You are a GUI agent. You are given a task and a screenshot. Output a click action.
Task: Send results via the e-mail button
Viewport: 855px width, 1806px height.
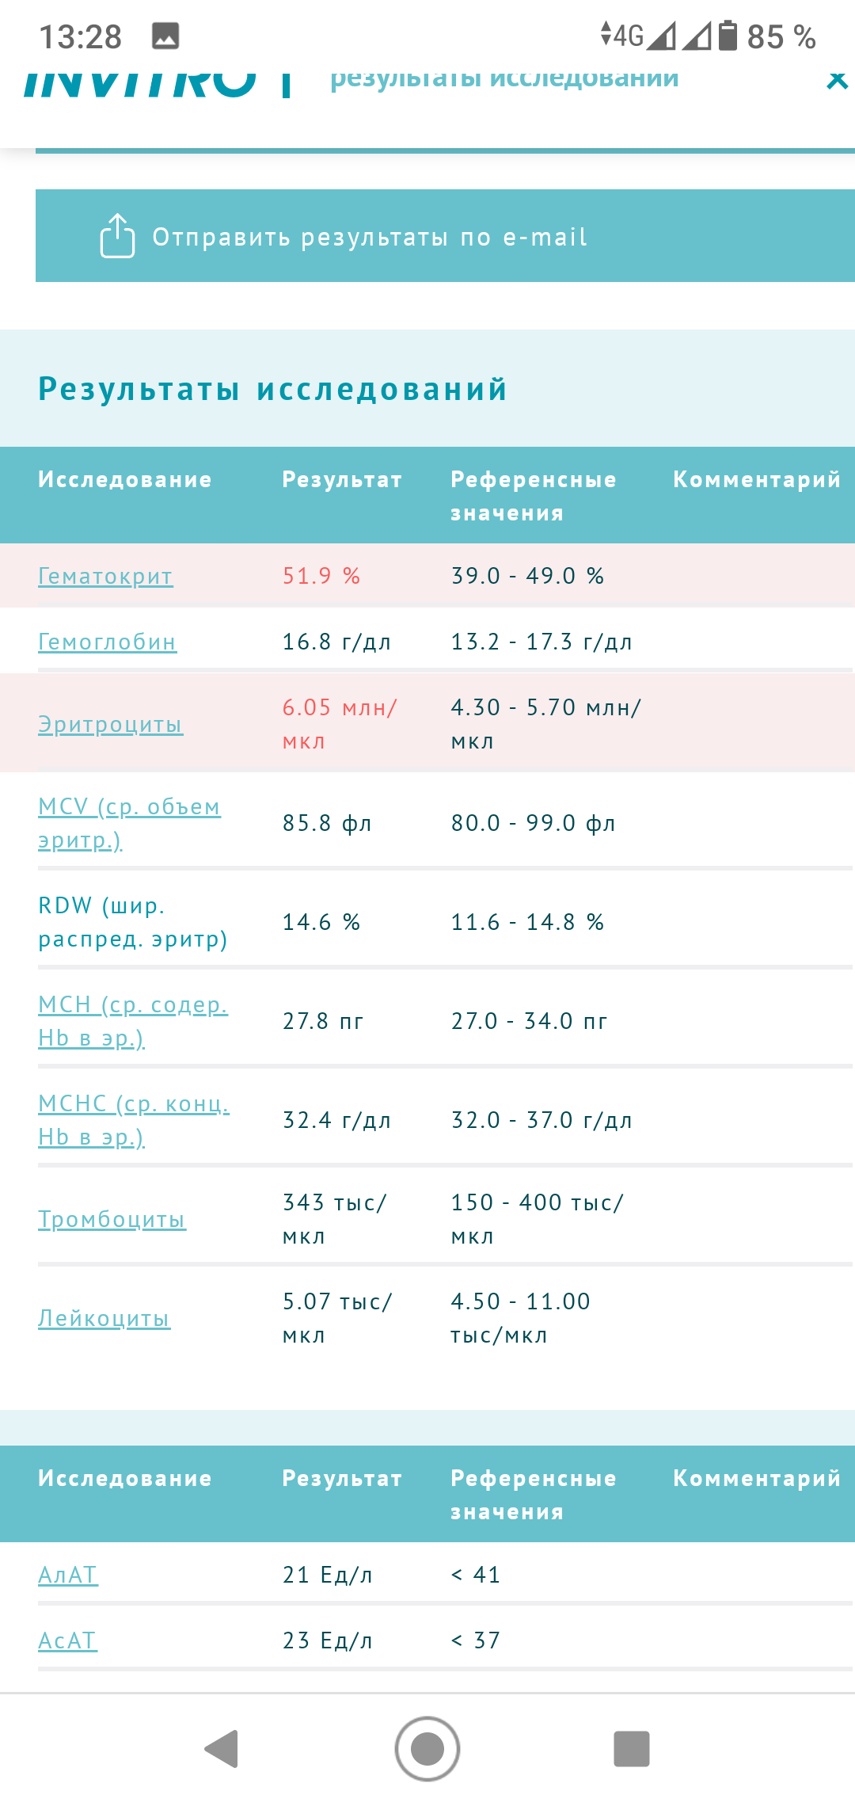(369, 236)
